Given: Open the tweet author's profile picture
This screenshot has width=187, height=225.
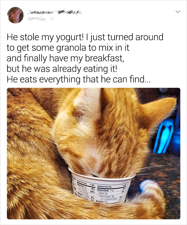Looking at the screenshot, I should [15, 15].
